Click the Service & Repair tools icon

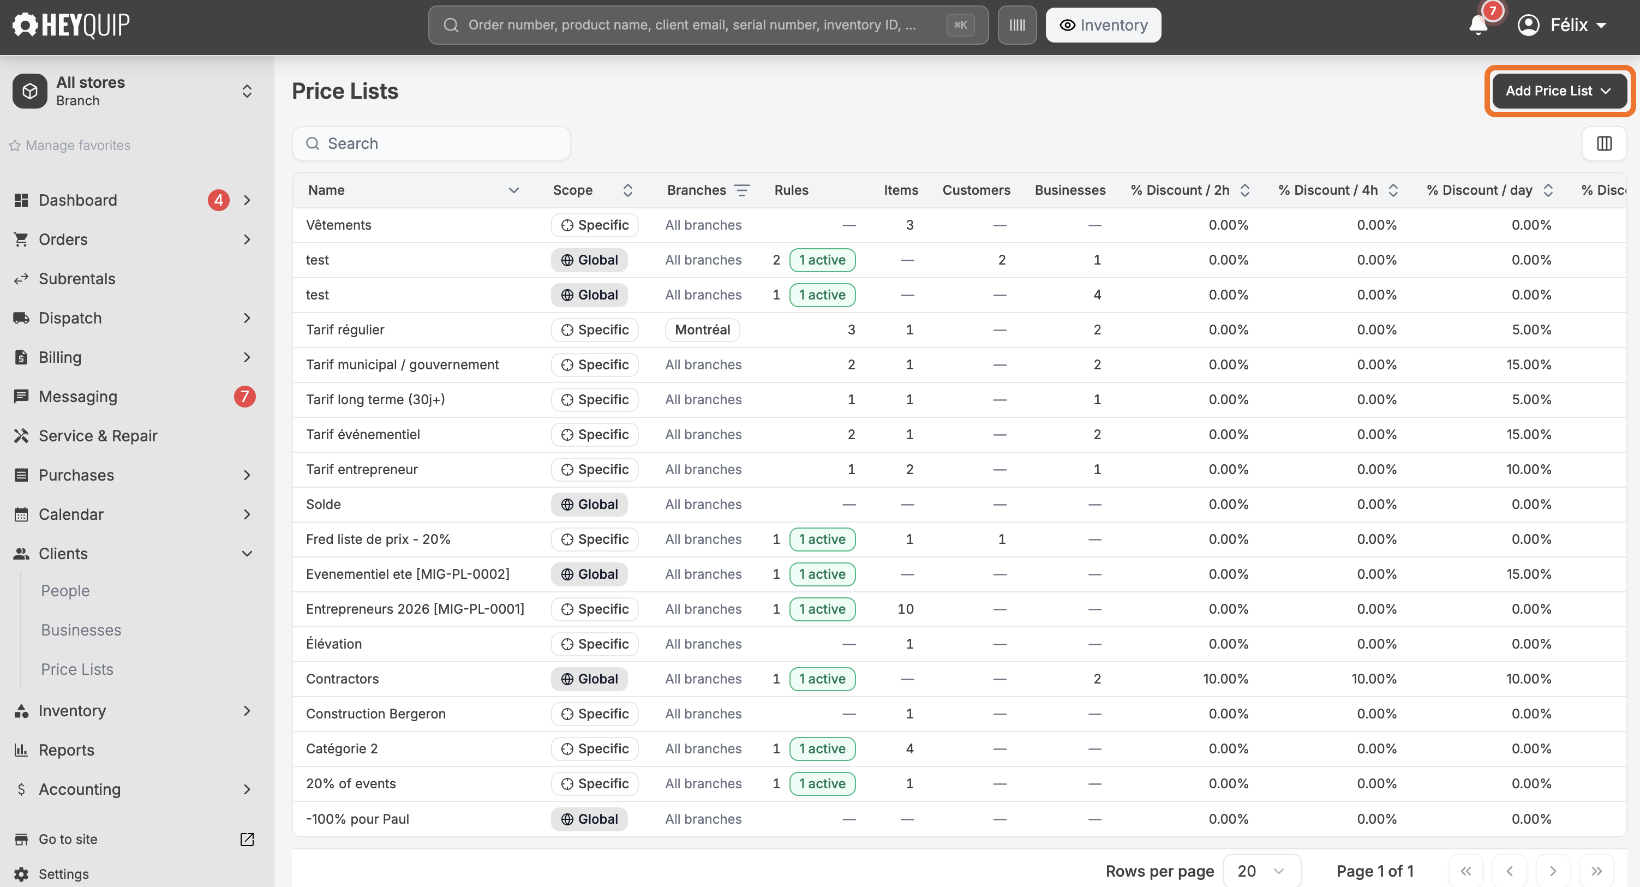(x=21, y=435)
